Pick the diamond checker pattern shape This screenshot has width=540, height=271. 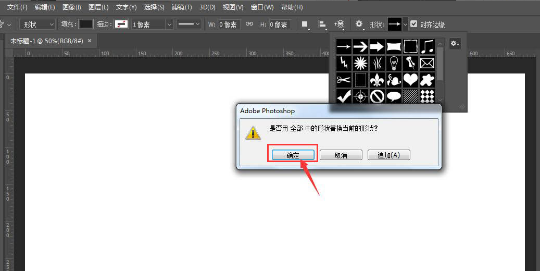tap(427, 96)
